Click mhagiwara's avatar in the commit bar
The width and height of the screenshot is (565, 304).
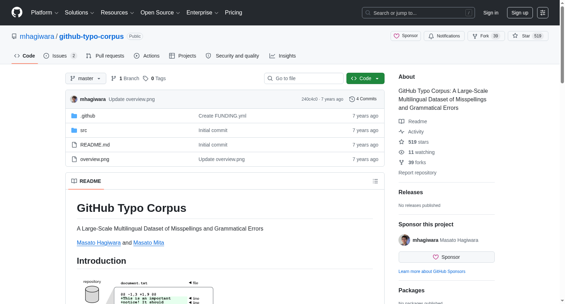click(74, 99)
